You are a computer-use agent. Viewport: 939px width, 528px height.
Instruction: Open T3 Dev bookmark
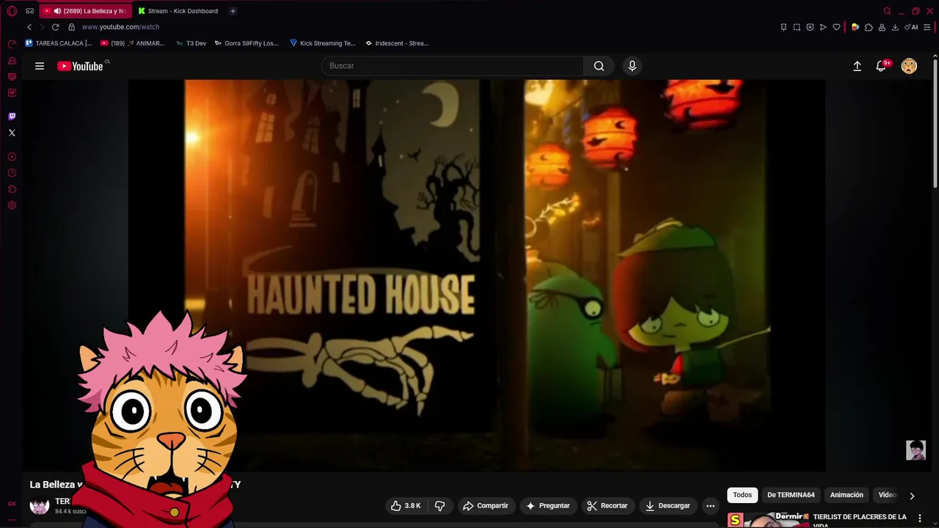pos(191,43)
